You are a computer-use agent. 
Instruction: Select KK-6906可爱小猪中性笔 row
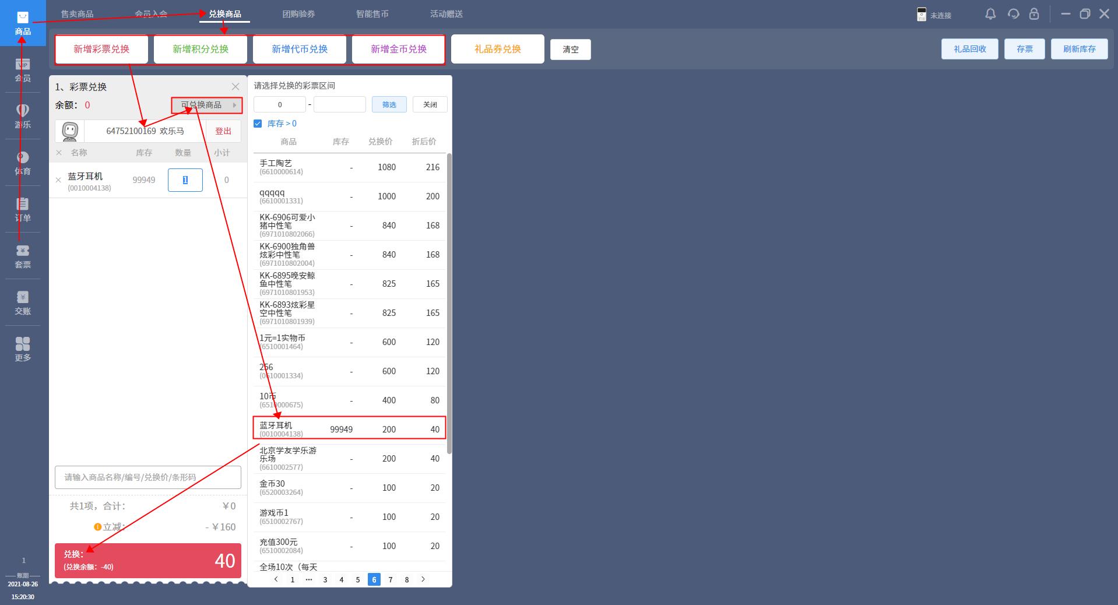click(350, 226)
